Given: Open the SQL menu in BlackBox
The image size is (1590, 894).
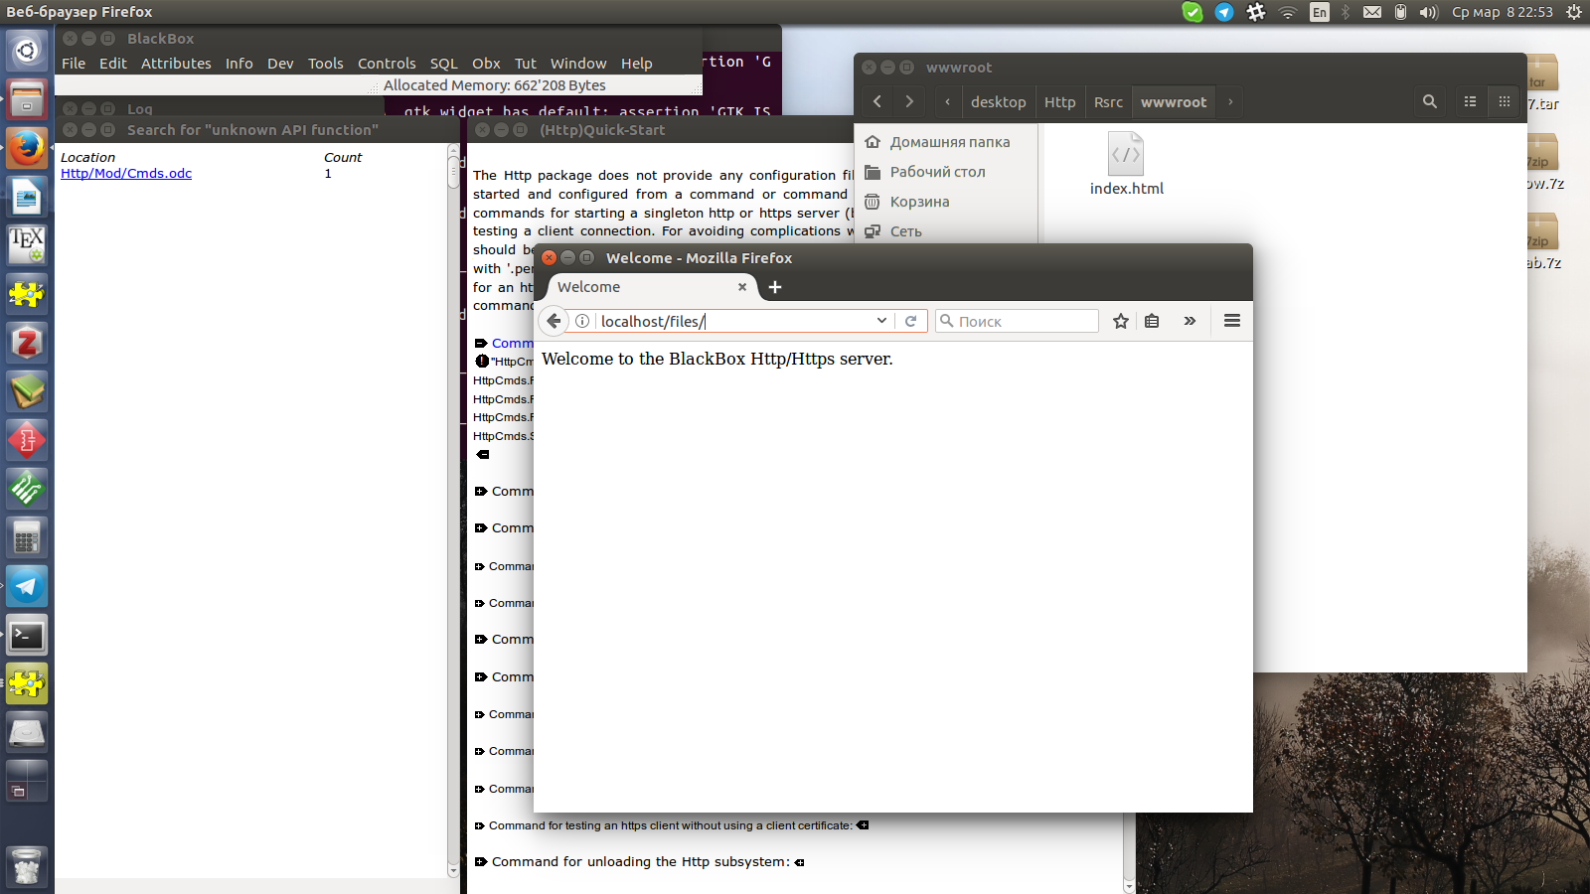Looking at the screenshot, I should (x=443, y=64).
